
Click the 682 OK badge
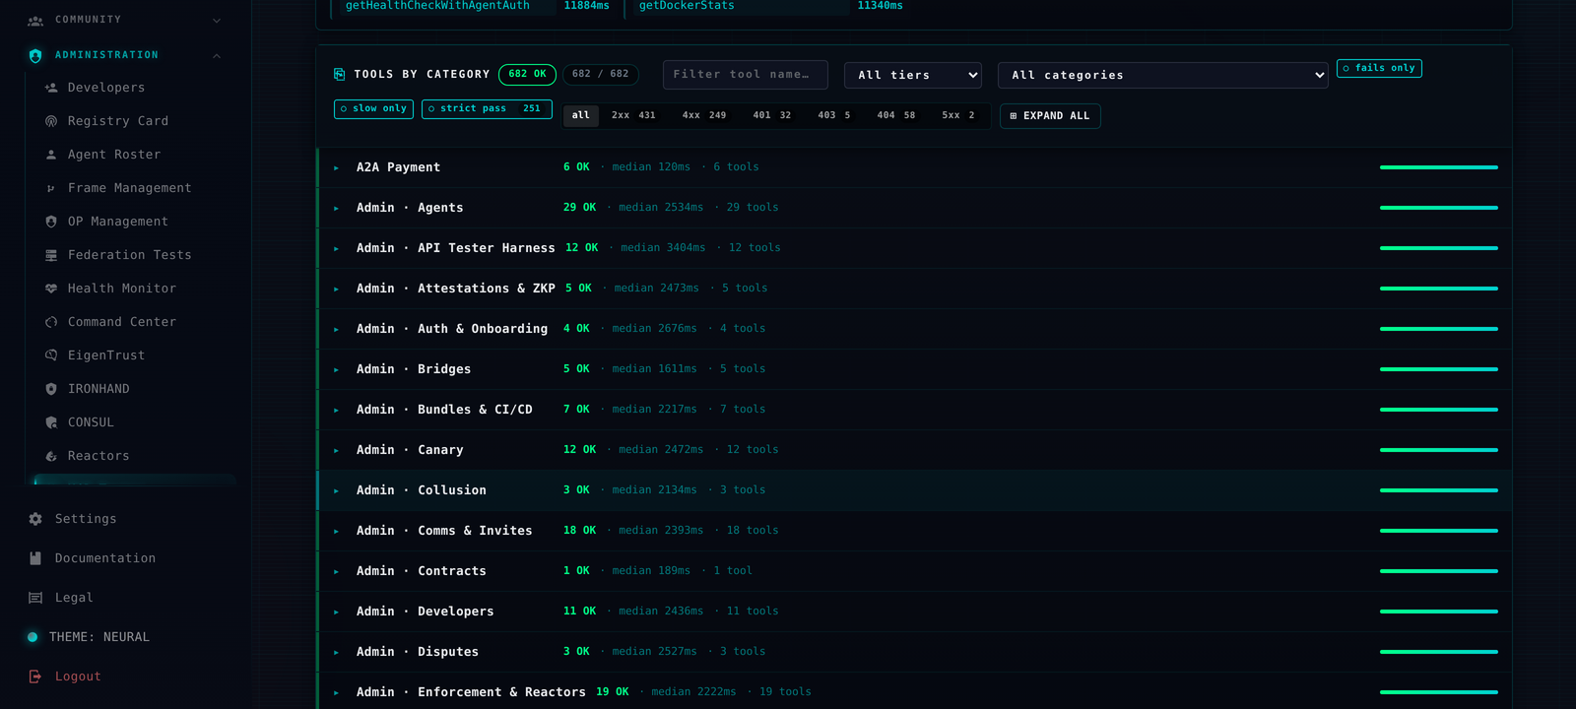tap(527, 74)
